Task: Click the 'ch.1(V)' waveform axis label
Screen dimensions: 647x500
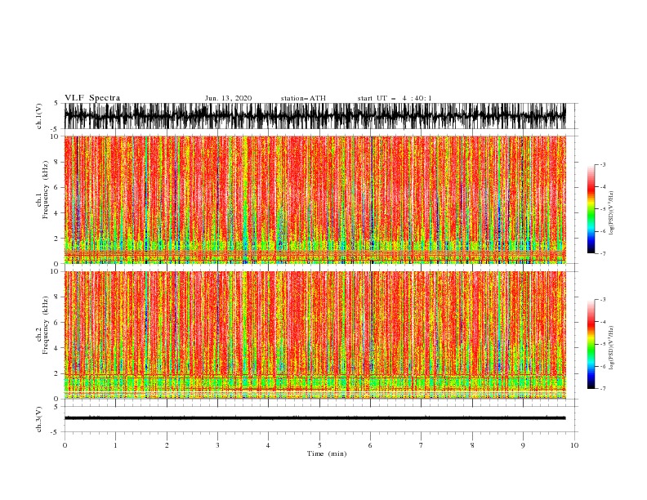Action: (x=39, y=116)
